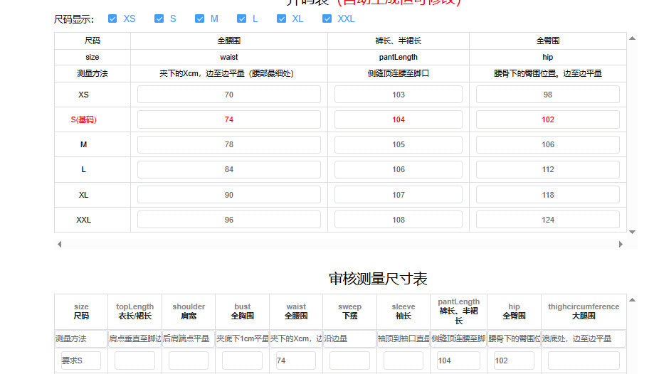Click the size table scroll-up arrow

pyautogui.click(x=632, y=38)
